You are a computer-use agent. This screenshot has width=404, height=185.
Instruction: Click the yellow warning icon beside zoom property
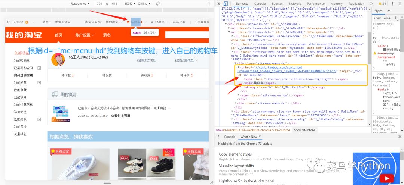point(375,53)
